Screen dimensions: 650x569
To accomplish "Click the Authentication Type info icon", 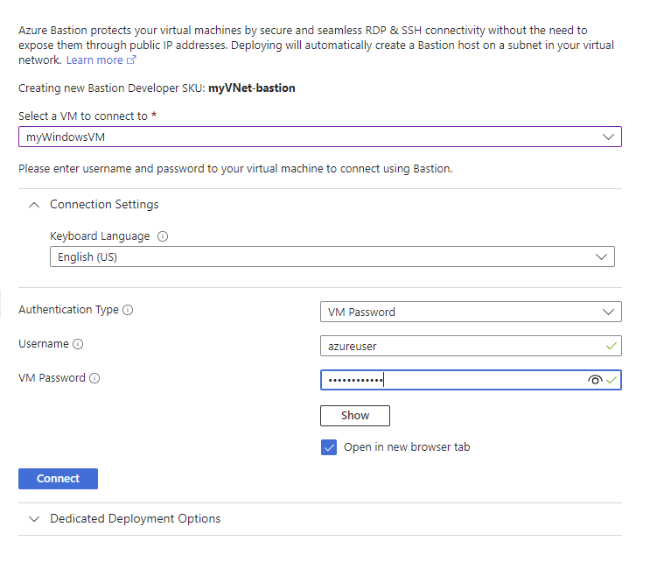I will coord(129,310).
